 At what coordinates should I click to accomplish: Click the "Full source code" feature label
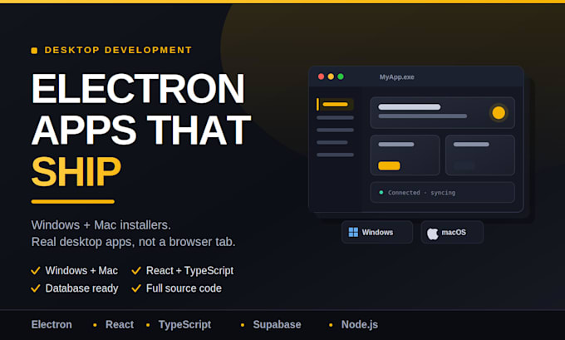pyautogui.click(x=184, y=288)
